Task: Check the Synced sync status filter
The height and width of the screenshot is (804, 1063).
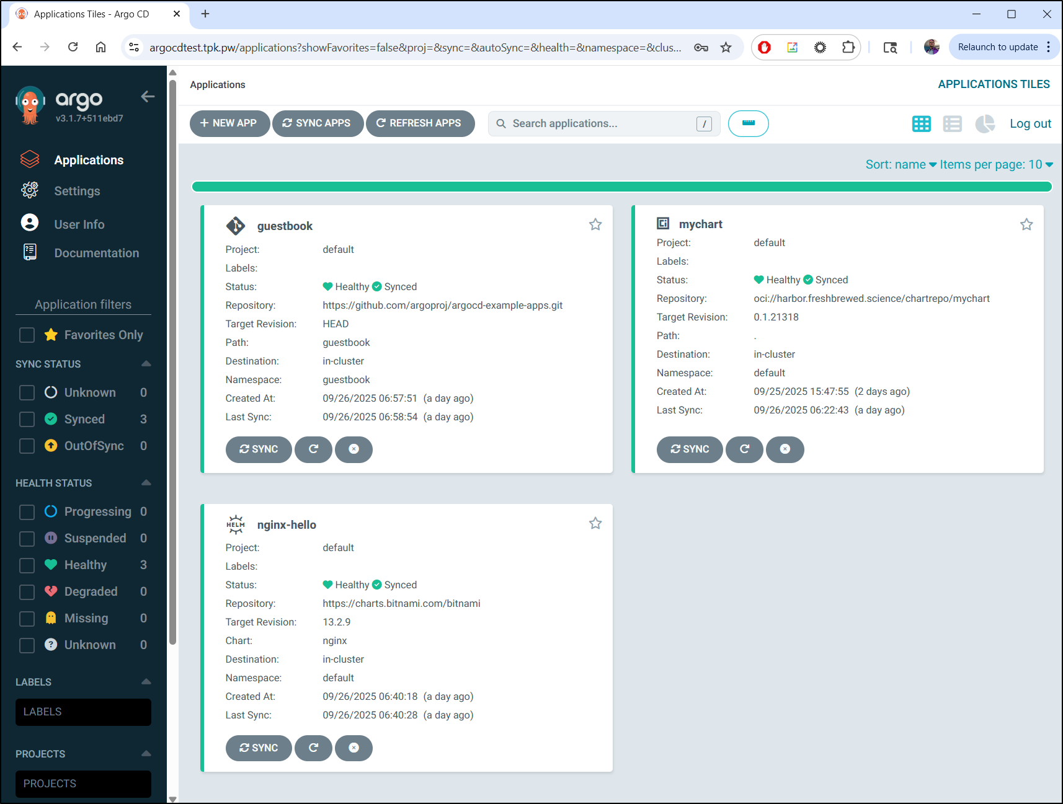Action: point(27,420)
